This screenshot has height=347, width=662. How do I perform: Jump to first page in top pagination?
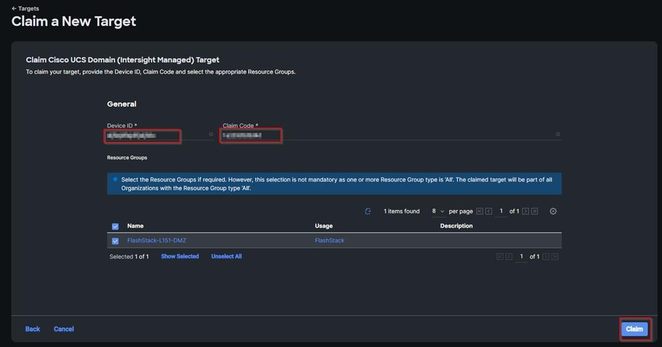click(x=480, y=211)
